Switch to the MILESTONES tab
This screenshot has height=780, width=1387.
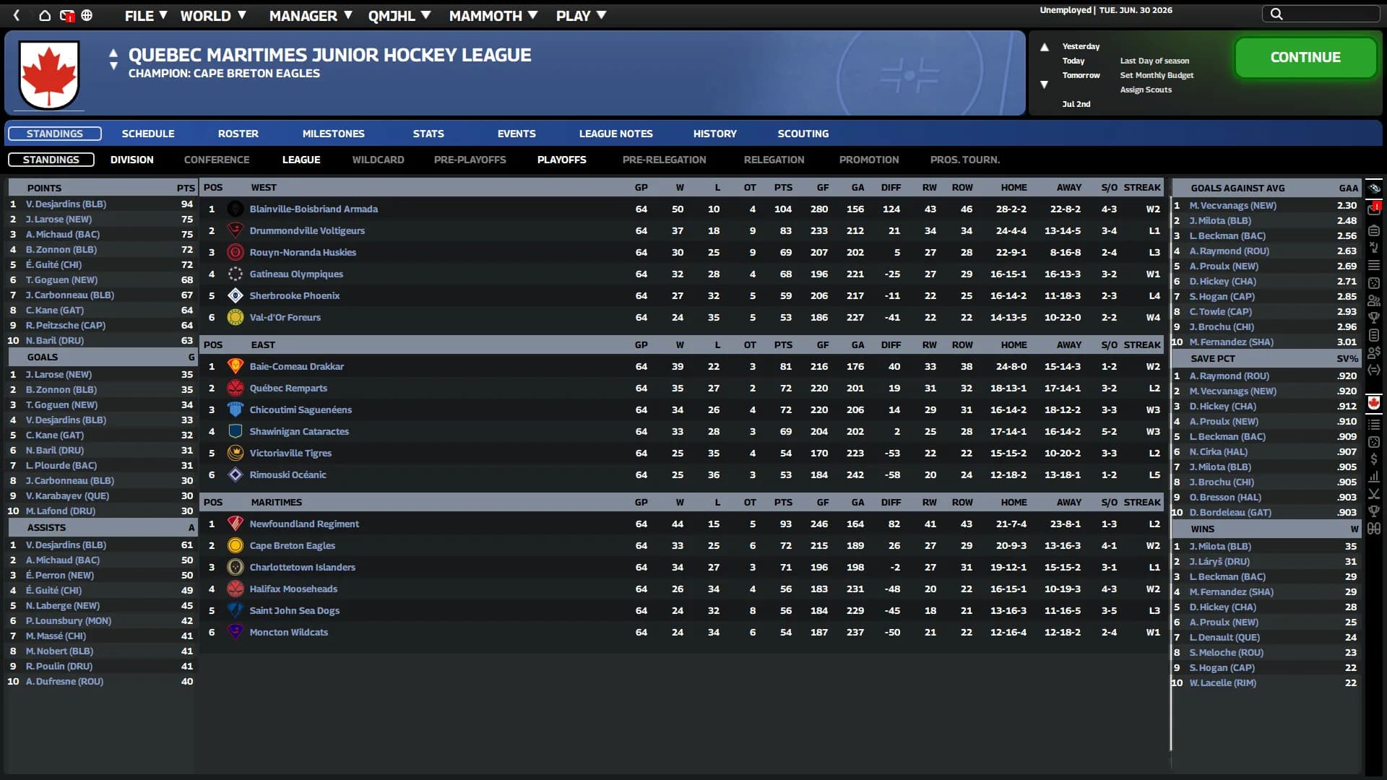pos(334,134)
